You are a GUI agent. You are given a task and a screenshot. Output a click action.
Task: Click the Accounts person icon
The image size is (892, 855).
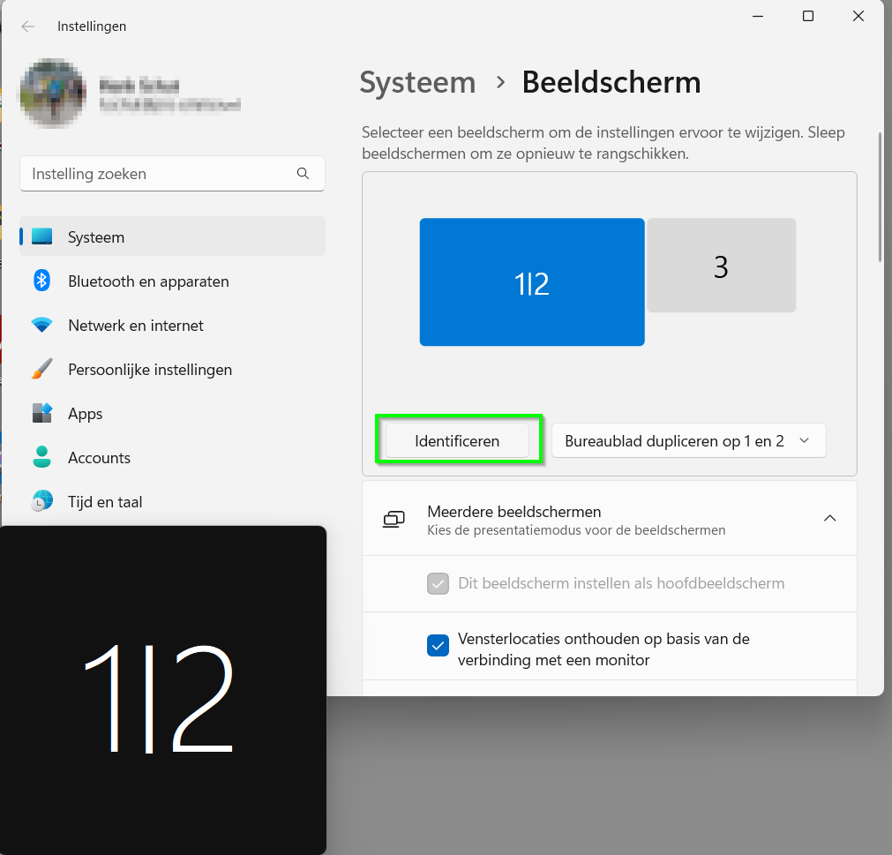coord(42,458)
